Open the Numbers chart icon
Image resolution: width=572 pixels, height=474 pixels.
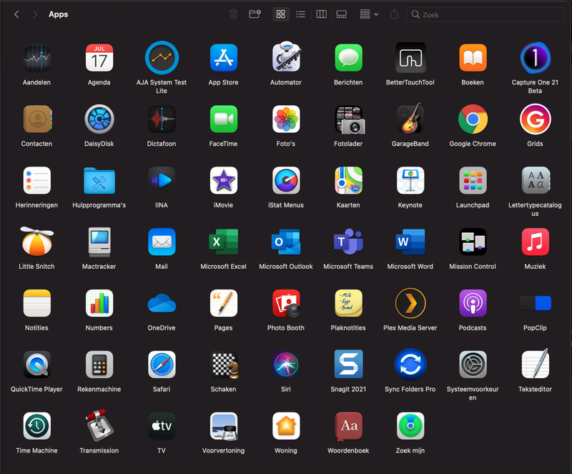pos(99,303)
